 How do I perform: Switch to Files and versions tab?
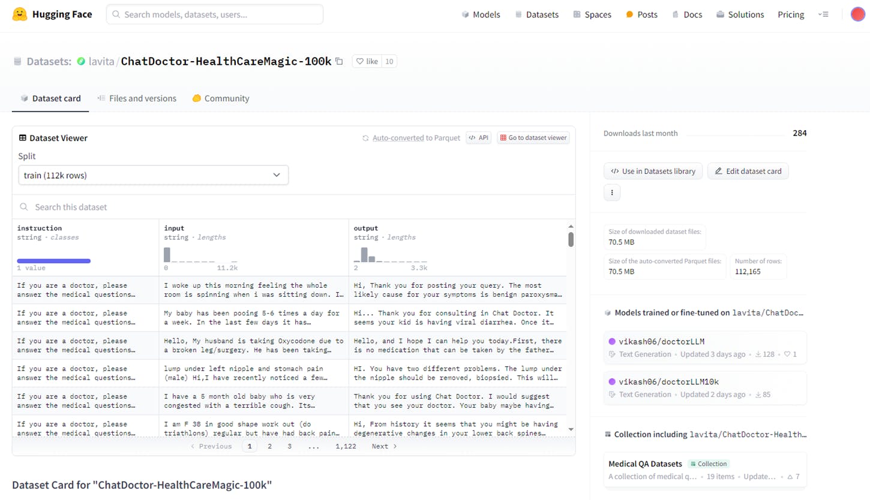tap(137, 98)
